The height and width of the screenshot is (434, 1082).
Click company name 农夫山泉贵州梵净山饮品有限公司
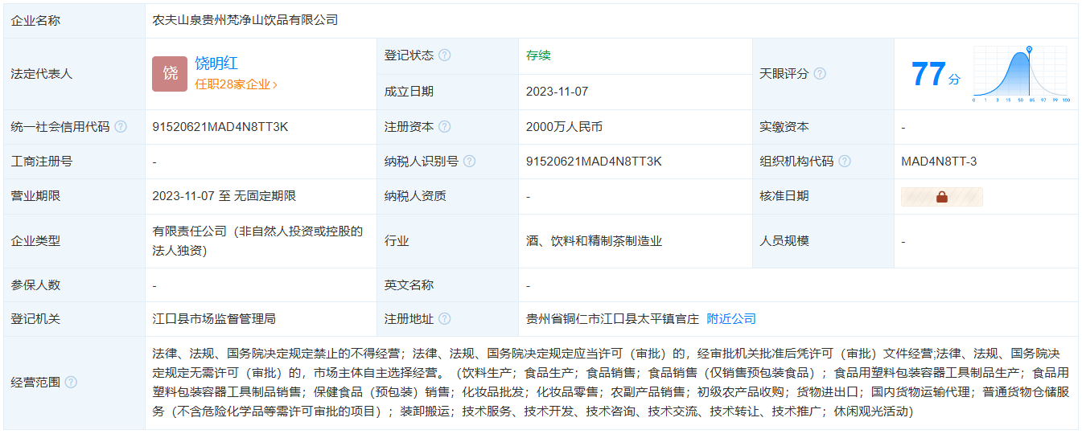[245, 20]
